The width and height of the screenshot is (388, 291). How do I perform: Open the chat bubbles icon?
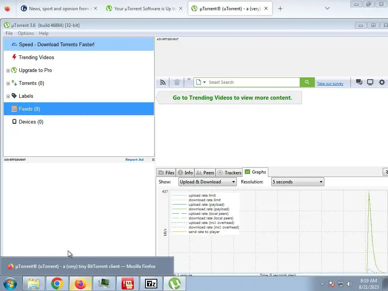tap(359, 82)
